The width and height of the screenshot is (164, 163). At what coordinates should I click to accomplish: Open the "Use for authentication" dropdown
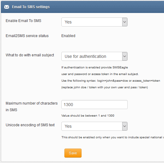[x=94, y=56]
